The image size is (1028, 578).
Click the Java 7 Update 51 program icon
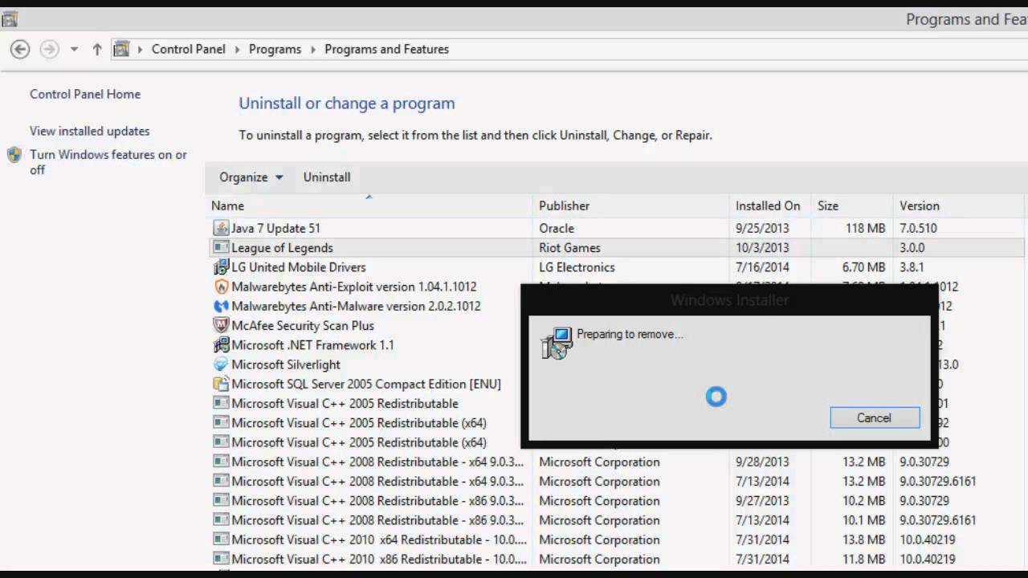[221, 228]
